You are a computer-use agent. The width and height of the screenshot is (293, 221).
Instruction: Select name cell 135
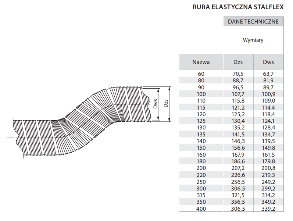point(201,135)
